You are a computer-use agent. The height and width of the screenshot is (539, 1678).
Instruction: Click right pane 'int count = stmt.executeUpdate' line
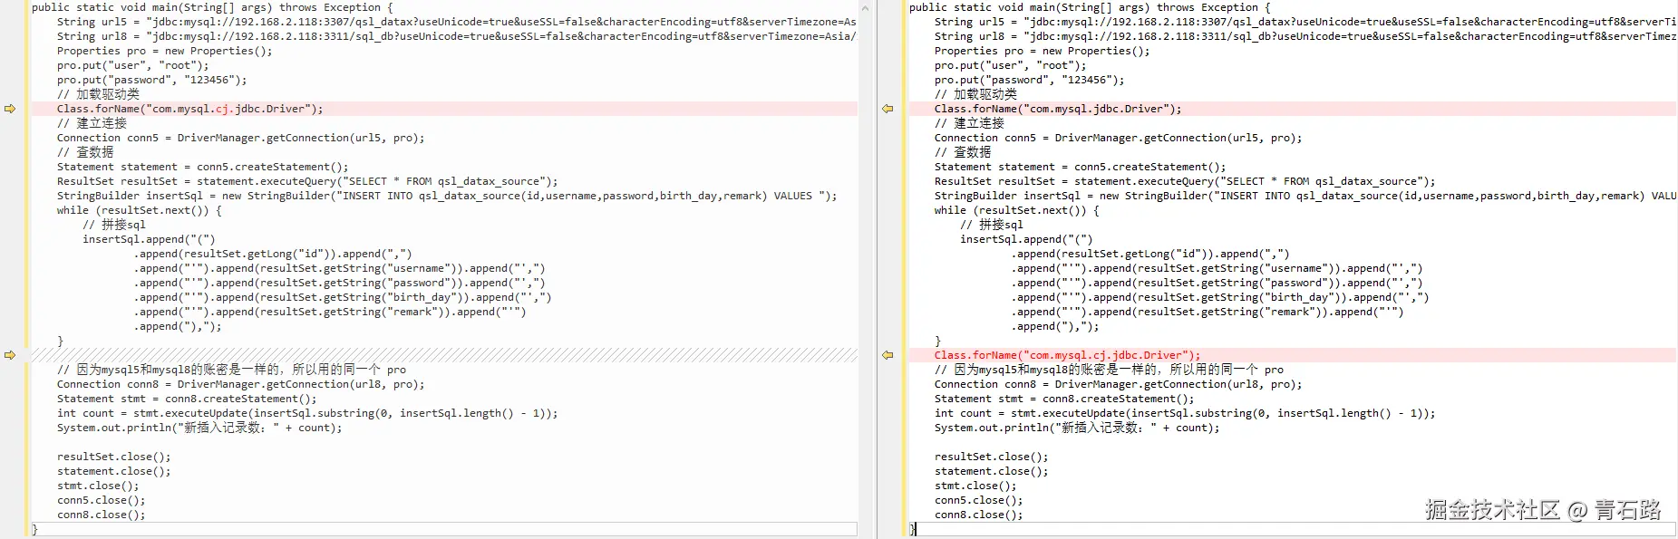tap(1185, 413)
